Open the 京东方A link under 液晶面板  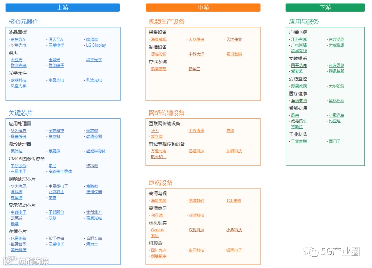click(x=18, y=39)
